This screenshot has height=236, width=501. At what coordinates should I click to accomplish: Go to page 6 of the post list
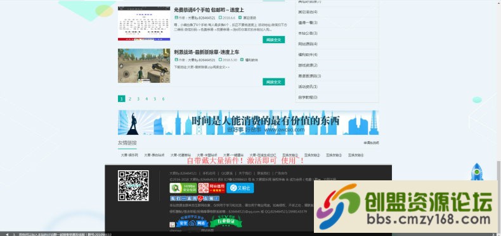[x=163, y=99]
